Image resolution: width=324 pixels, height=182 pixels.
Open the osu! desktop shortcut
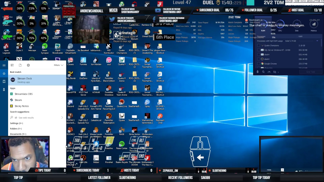point(109,61)
